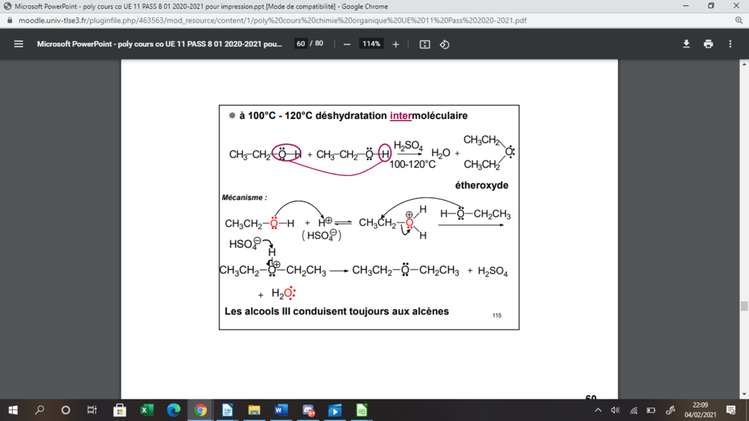Image resolution: width=749 pixels, height=421 pixels.
Task: Show hidden system tray icons
Action: [x=598, y=410]
